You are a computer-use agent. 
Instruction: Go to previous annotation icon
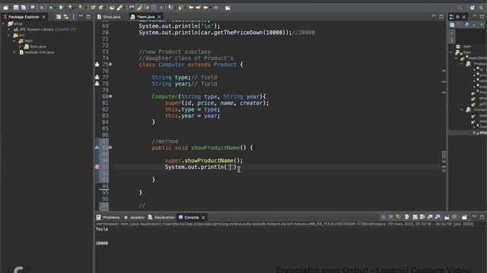(180, 8)
